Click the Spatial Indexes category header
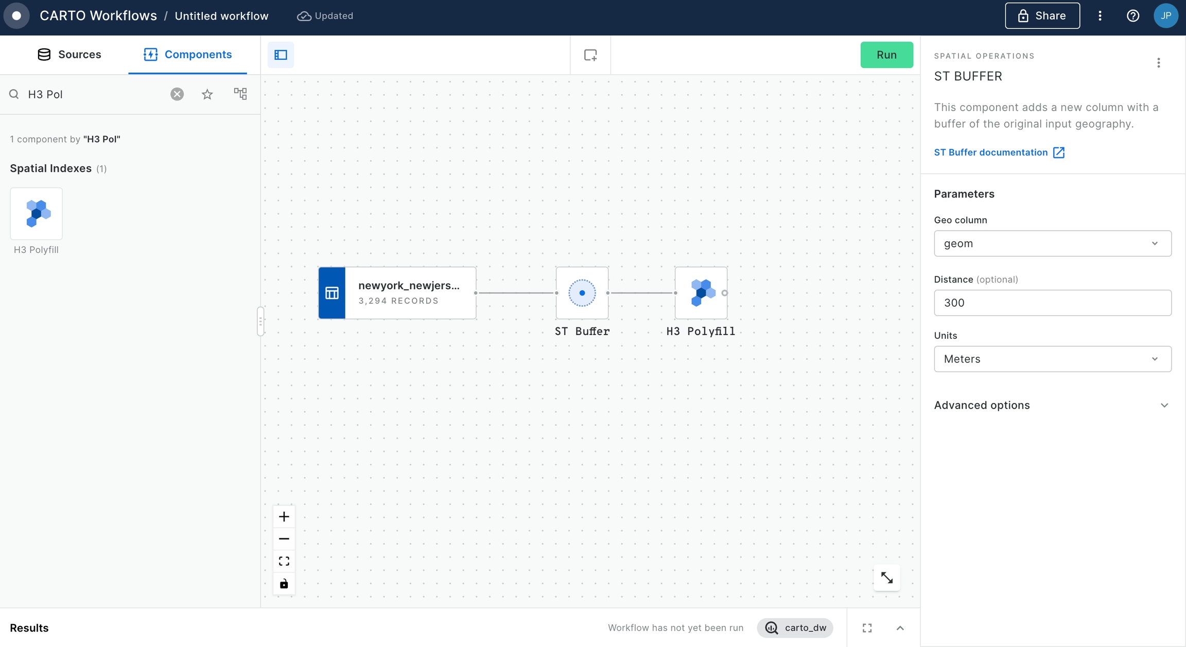 click(x=58, y=168)
